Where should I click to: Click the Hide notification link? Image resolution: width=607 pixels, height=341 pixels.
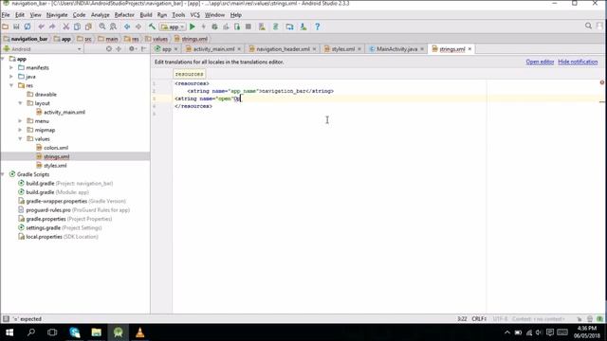point(578,62)
